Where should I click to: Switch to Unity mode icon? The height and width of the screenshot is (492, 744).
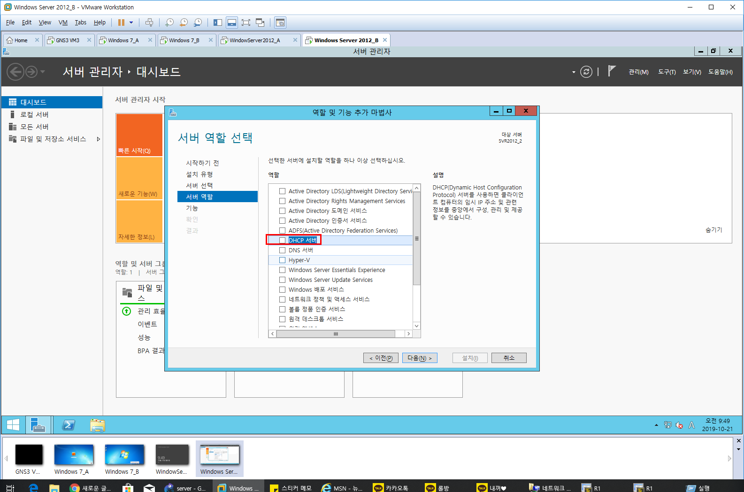[260, 23]
